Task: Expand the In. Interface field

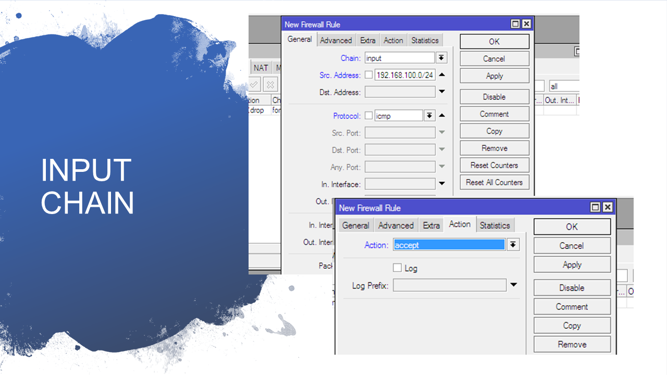Action: click(442, 183)
